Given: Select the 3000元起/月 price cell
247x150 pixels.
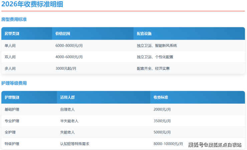Looking at the screenshot, I should pos(66,68).
